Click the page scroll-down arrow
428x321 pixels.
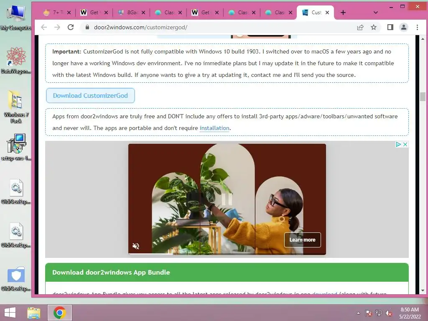tap(423, 291)
